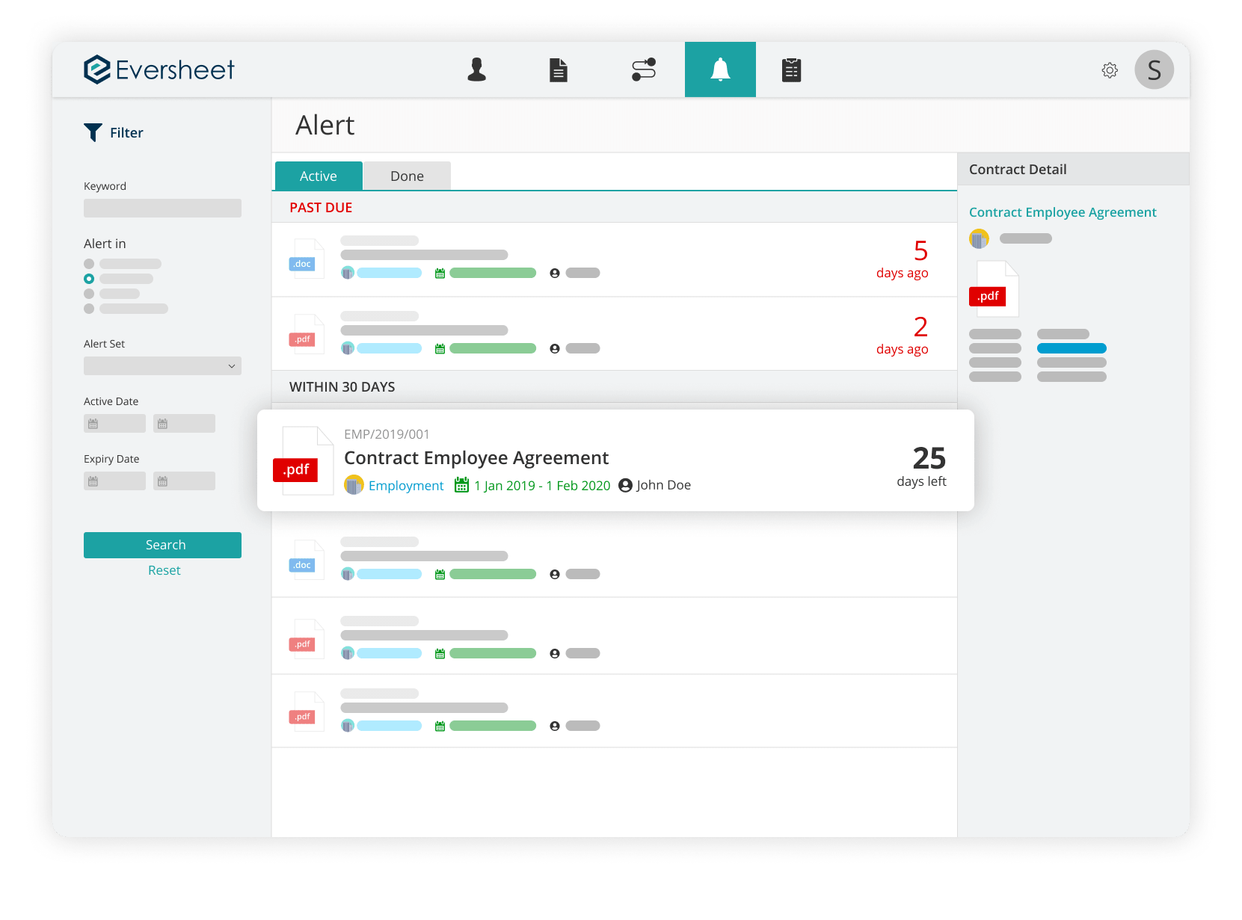Open the settings gear icon
The width and height of the screenshot is (1242, 920).
coord(1110,70)
